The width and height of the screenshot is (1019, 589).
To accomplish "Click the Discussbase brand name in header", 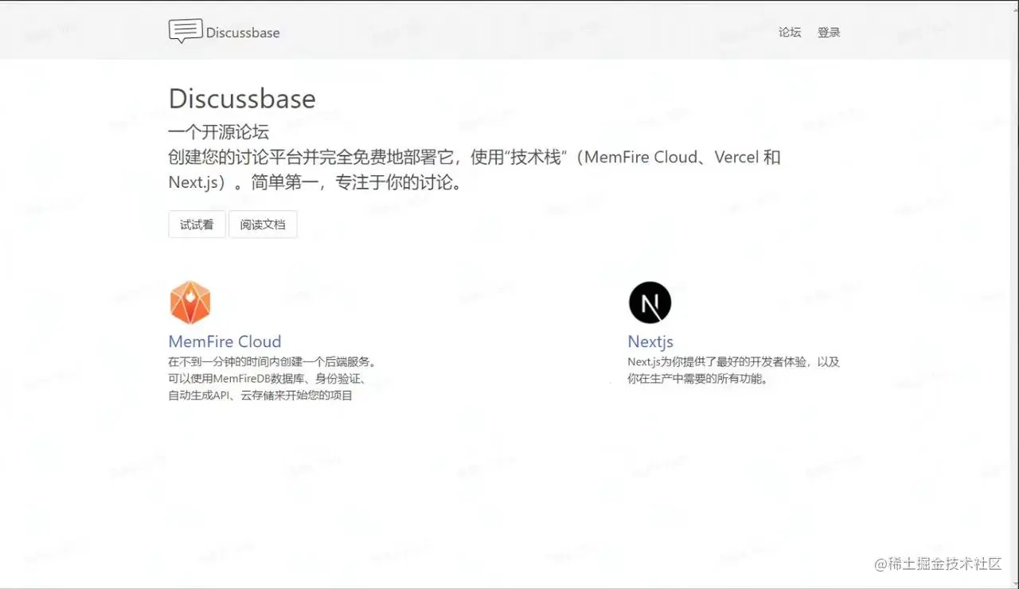I will tap(243, 33).
